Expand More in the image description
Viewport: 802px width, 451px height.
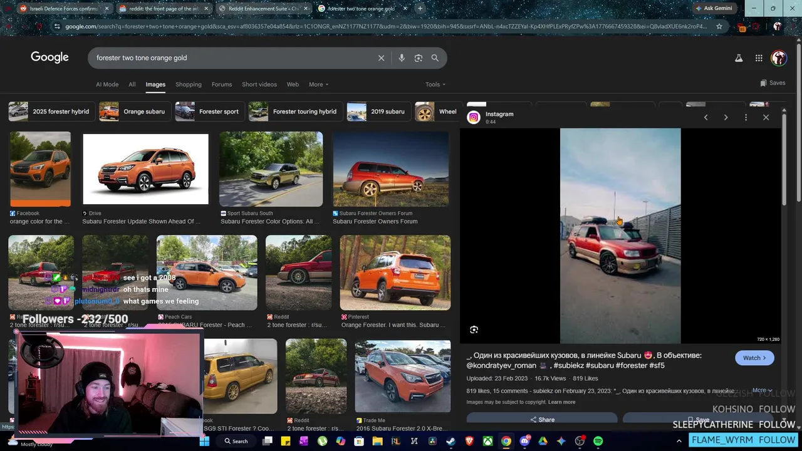[763, 390]
